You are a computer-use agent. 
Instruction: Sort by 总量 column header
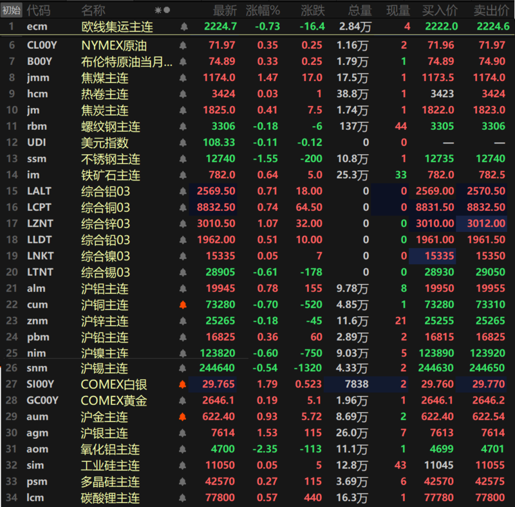(360, 10)
